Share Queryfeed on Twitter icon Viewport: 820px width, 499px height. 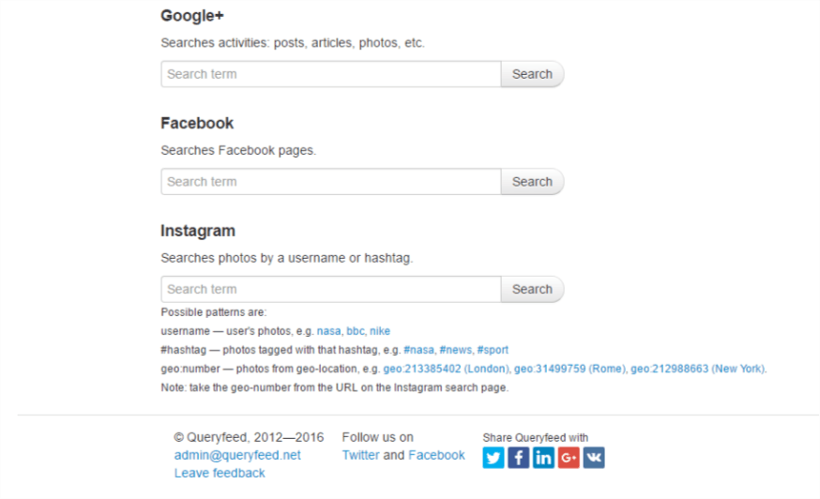pos(494,458)
